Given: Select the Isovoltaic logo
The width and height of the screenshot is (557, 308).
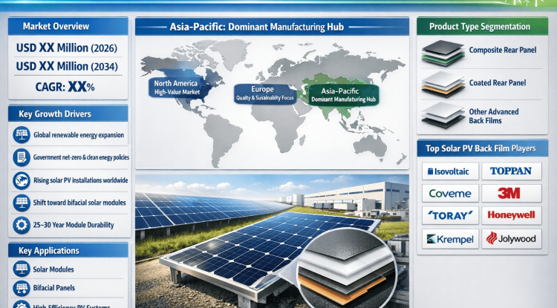Looking at the screenshot, I should coord(450,171).
